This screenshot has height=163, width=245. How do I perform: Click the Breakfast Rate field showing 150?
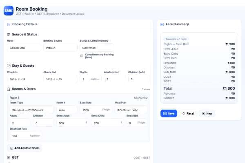26,136
